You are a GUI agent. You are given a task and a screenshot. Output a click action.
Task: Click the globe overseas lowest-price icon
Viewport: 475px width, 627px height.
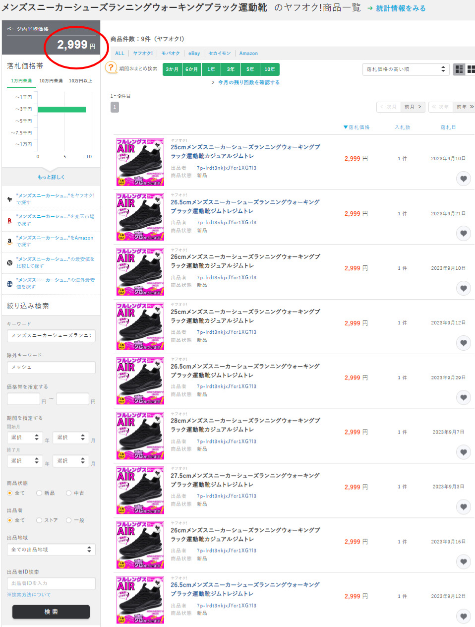point(9,284)
